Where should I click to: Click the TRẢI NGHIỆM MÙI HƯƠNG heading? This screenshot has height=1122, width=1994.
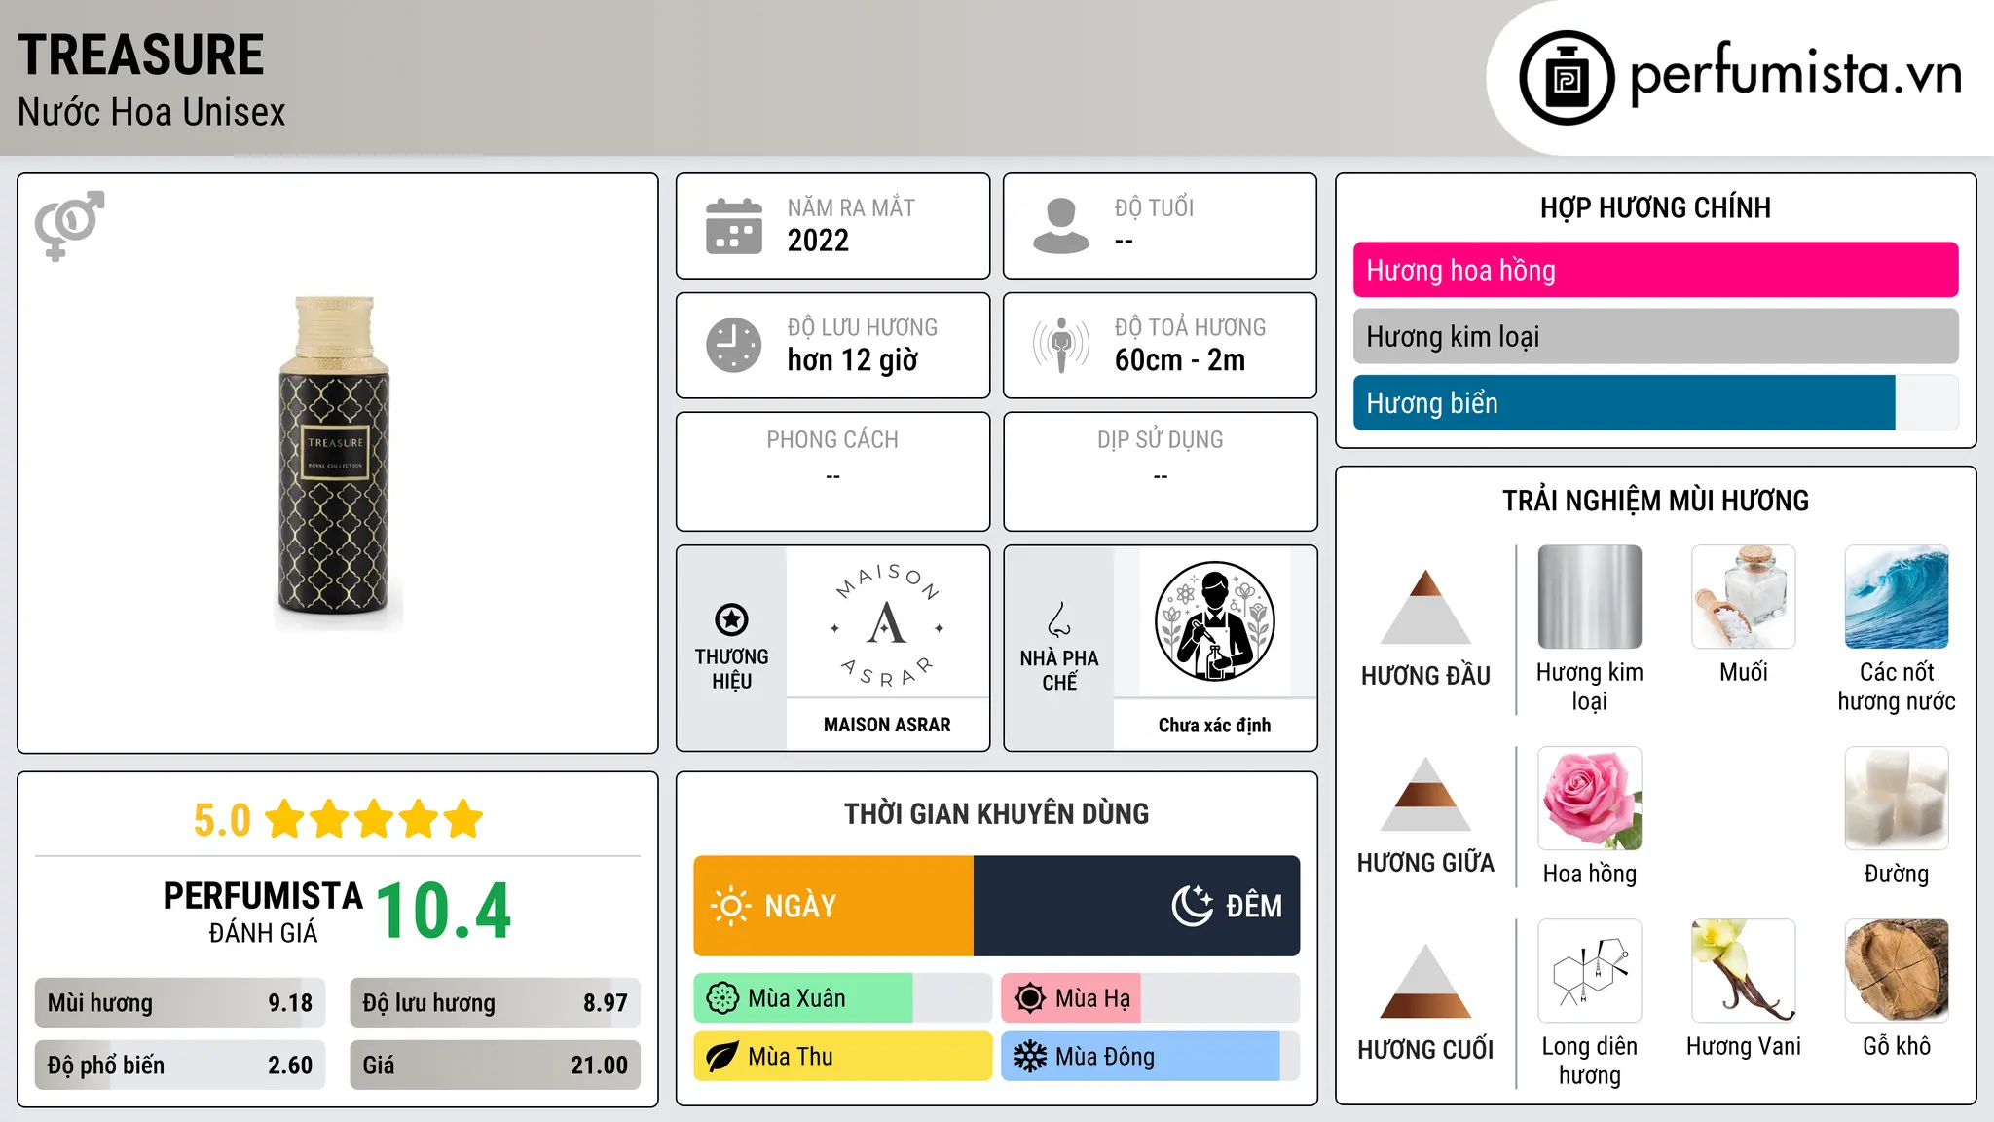point(1655,501)
